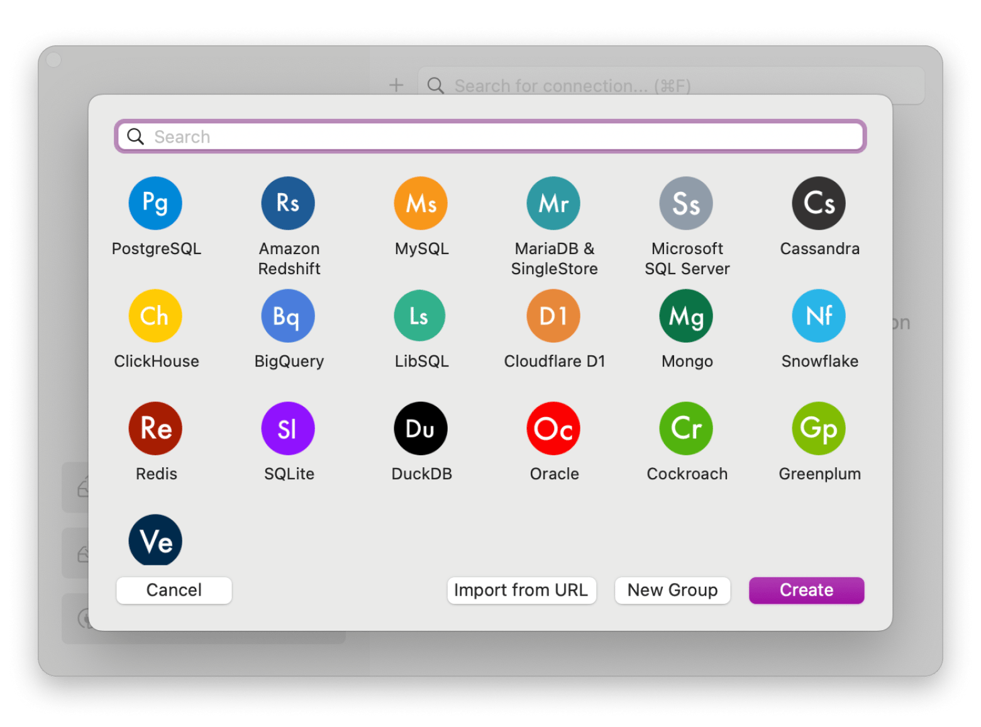Select the PostgreSQL connection icon

click(x=155, y=203)
